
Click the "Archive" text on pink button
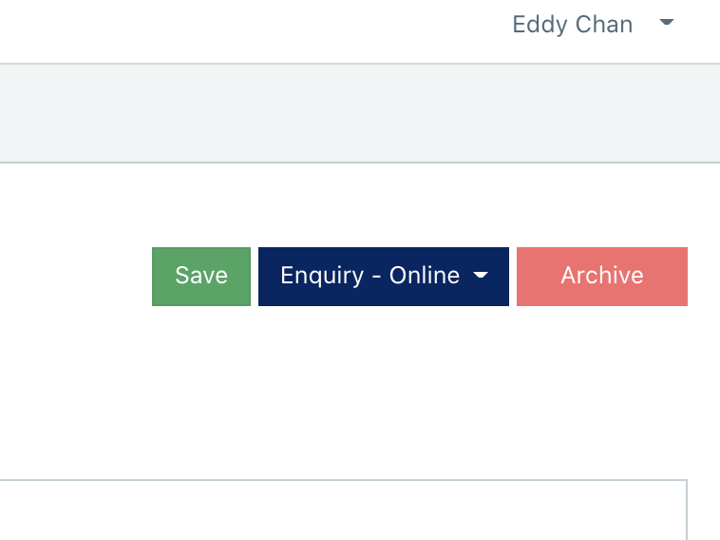601,276
